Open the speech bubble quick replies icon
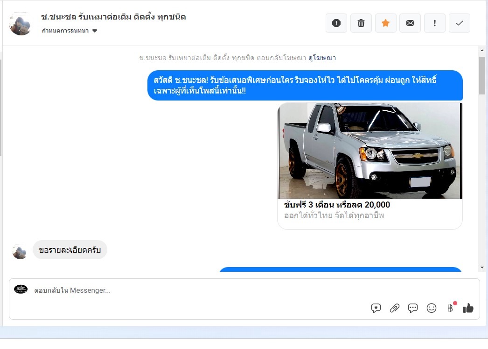The image size is (488, 349). pos(413,308)
